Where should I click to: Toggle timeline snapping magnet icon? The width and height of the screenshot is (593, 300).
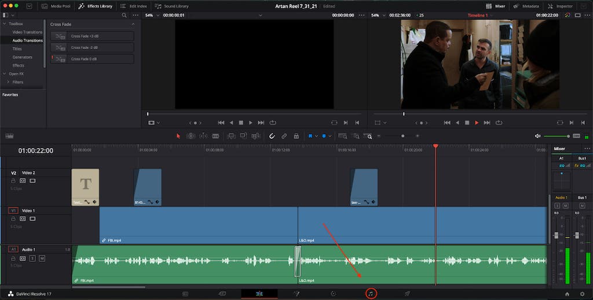pos(272,136)
